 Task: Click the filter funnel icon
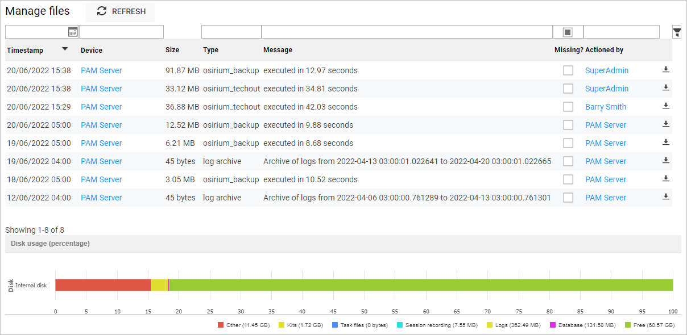point(677,32)
